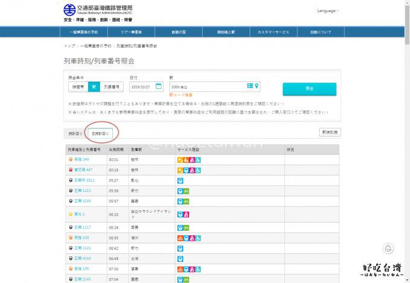Image resolution: width=410 pixels, height=283 pixels.
Task: Open the calendar date picker icon
Action: (159, 86)
